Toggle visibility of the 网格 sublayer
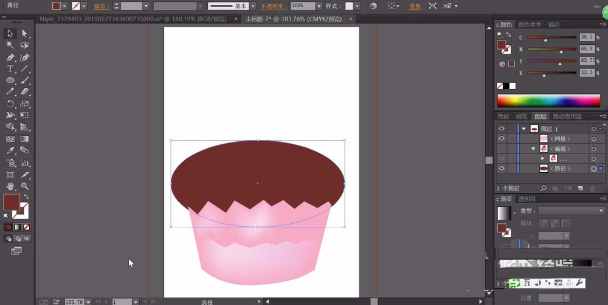The height and width of the screenshot is (305, 608). pos(502,139)
